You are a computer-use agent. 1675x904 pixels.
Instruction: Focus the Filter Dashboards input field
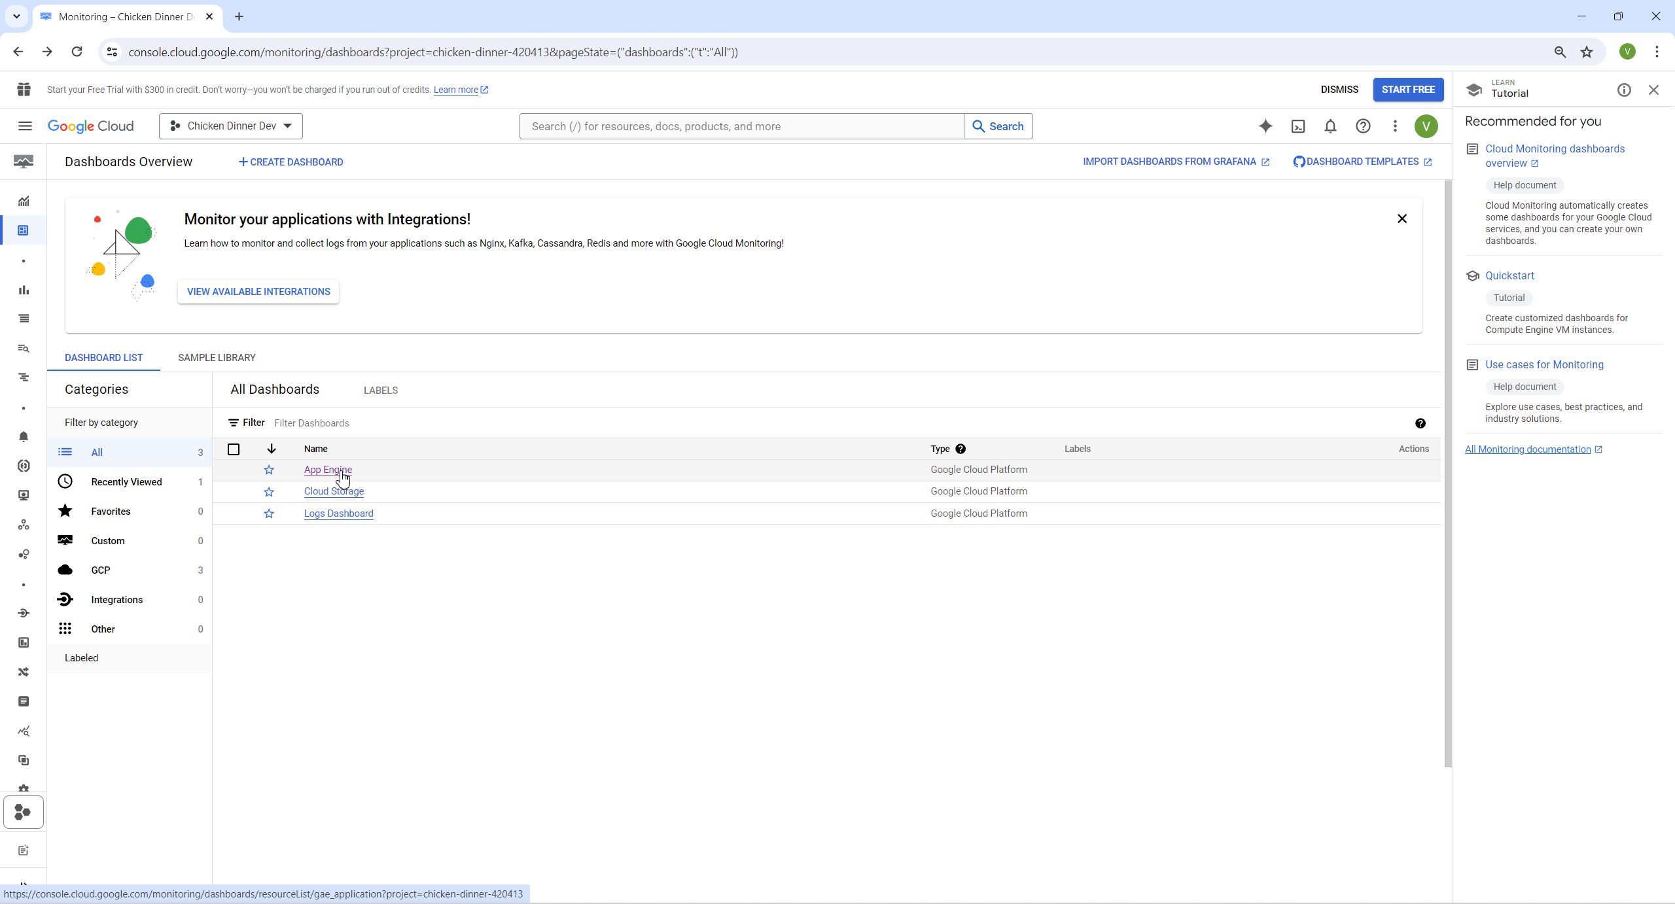tap(523, 423)
